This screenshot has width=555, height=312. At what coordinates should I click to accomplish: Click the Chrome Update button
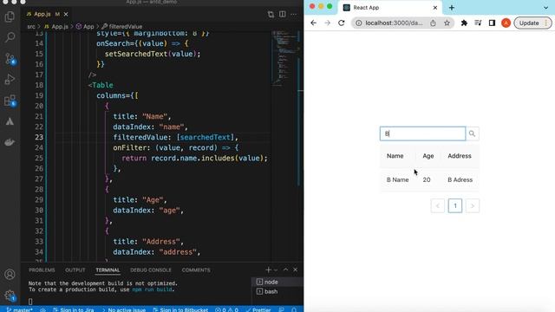(532, 23)
